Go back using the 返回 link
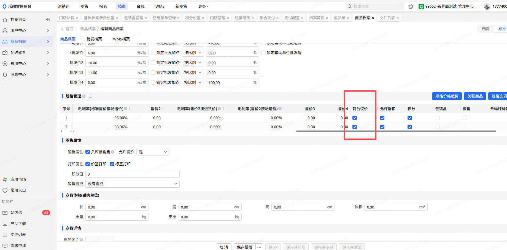 click(x=67, y=29)
